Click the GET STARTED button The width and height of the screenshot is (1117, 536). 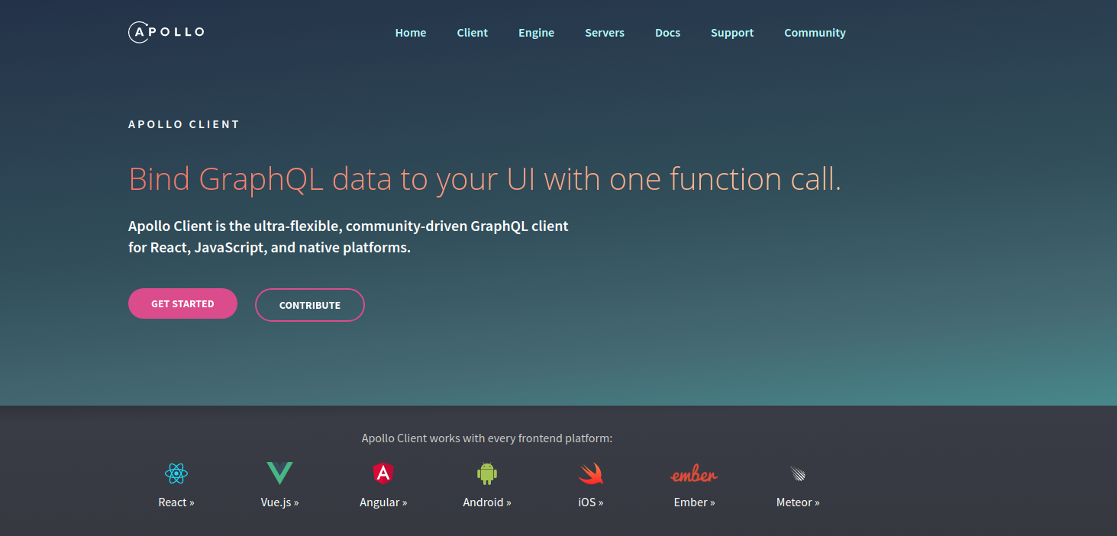click(182, 303)
